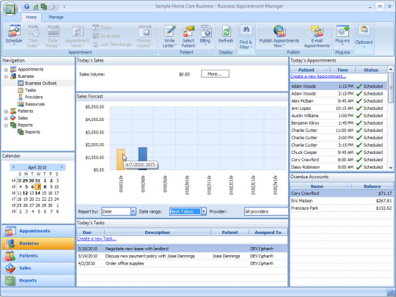396x297 pixels.
Task: Switch to the Manage ribbon tab
Action: click(x=56, y=17)
